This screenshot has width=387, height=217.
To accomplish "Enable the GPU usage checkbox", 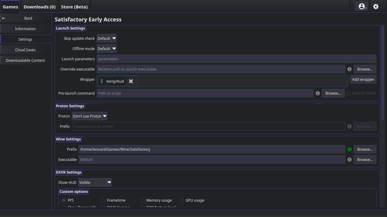I will (x=182, y=200).
